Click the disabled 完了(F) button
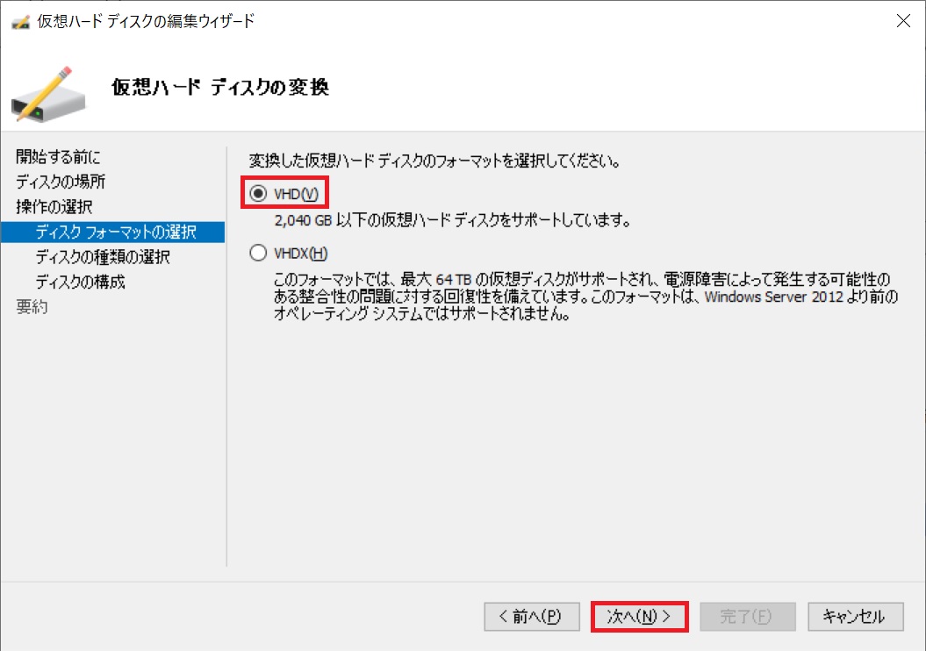The height and width of the screenshot is (651, 926). point(748,617)
